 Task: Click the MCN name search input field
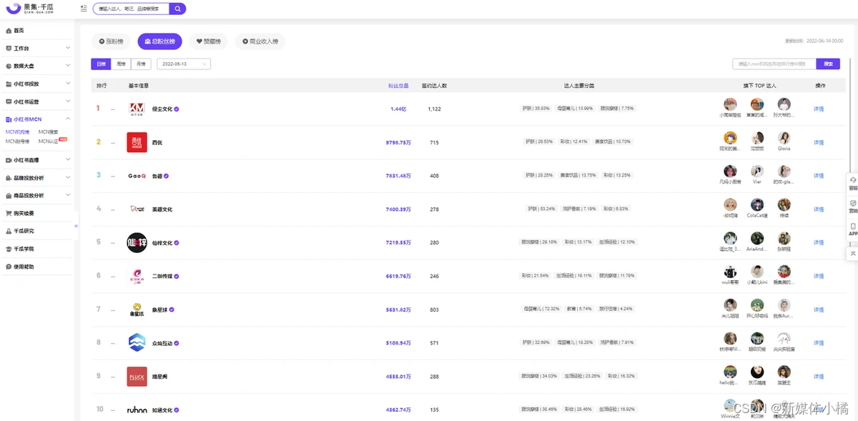click(774, 64)
